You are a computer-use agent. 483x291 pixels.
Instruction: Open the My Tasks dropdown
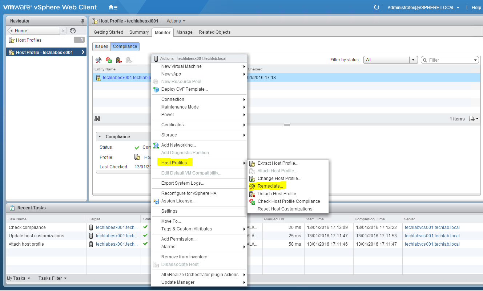19,278
